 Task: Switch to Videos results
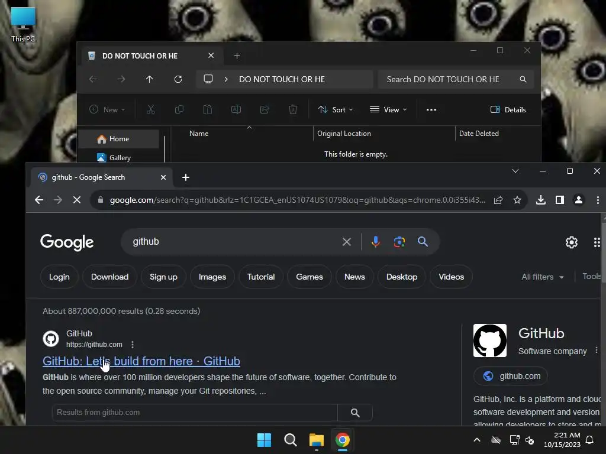(451, 277)
